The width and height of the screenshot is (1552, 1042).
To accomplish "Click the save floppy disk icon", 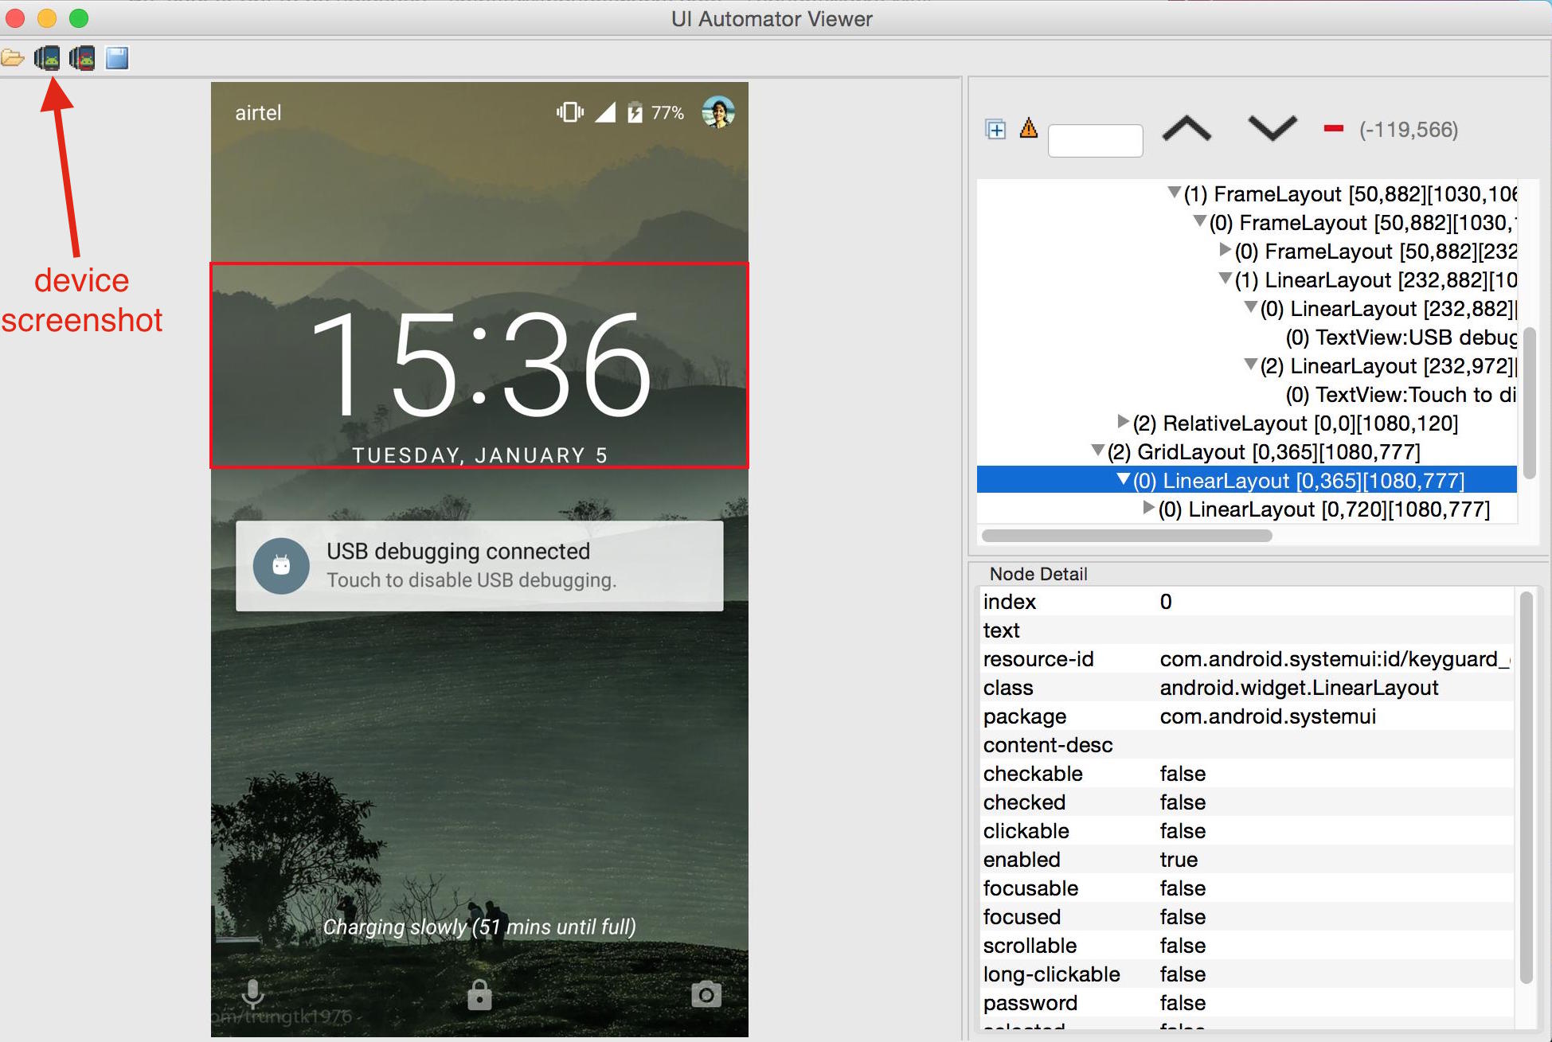I will tap(117, 58).
